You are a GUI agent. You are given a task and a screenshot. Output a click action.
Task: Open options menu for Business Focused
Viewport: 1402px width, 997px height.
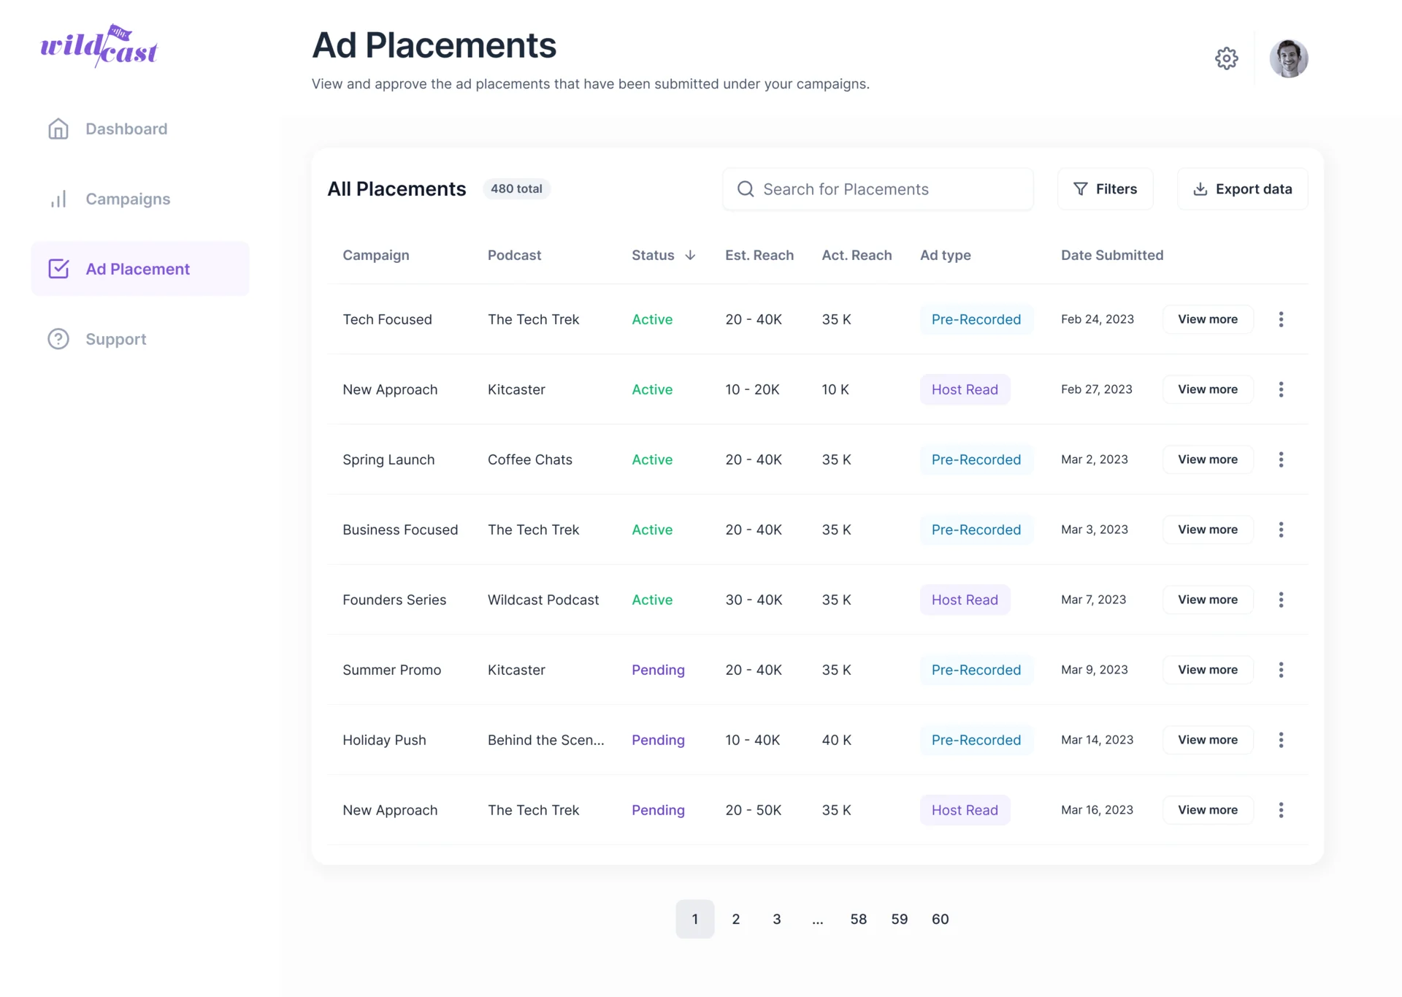(x=1281, y=530)
